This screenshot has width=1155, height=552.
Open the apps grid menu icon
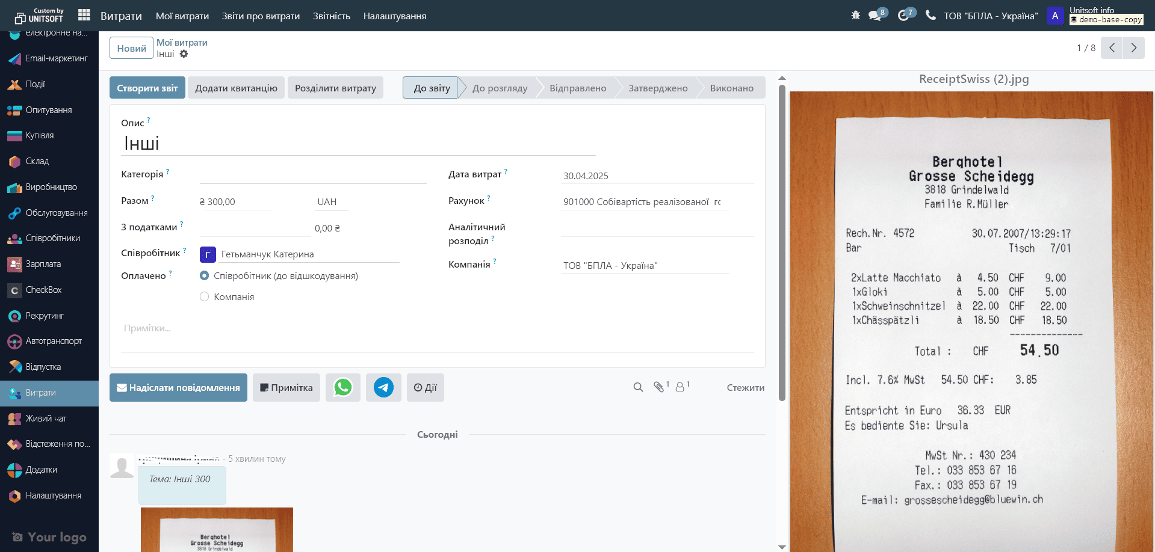pos(84,15)
